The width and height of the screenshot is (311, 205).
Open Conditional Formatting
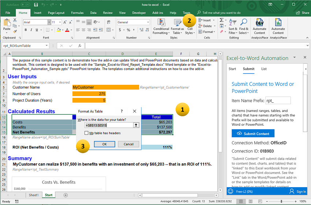[161, 27]
